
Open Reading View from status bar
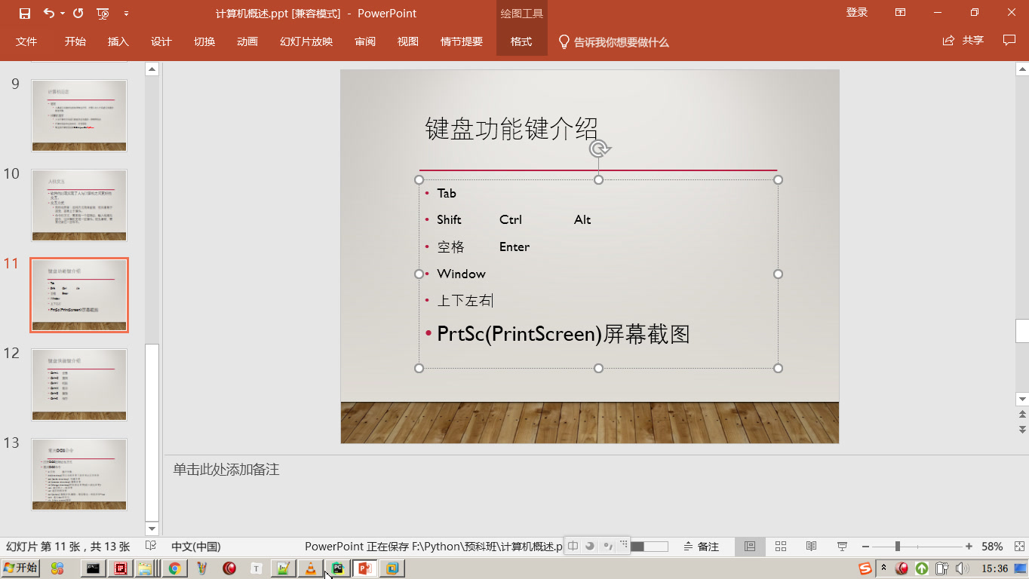(811, 546)
